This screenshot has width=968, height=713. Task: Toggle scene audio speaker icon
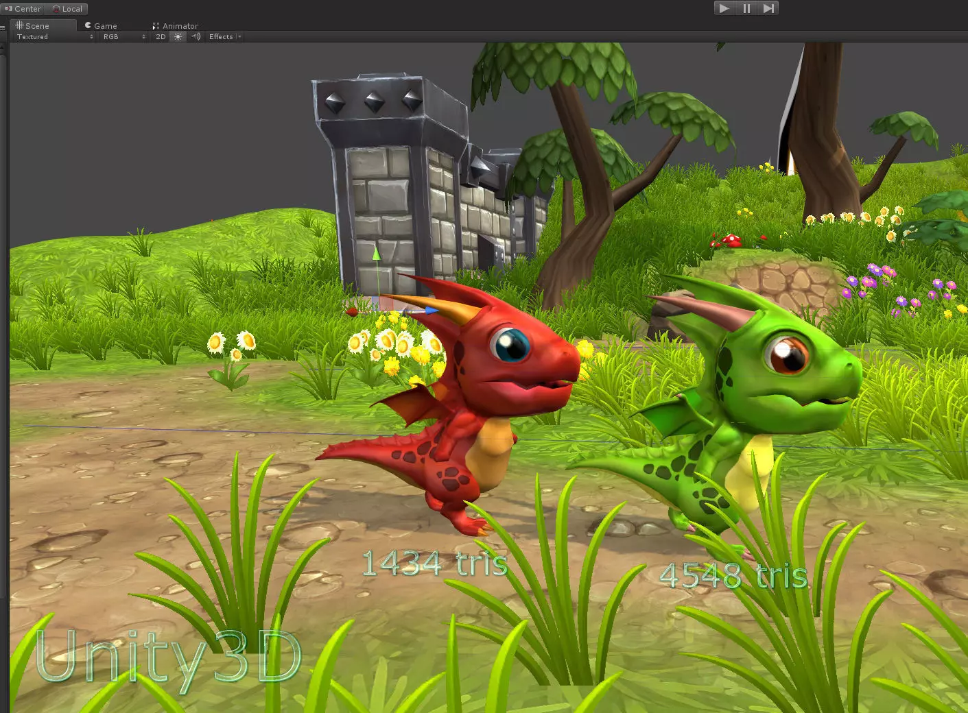196,37
